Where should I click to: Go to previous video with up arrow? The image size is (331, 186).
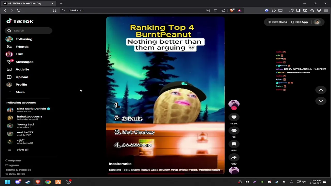tap(321, 90)
